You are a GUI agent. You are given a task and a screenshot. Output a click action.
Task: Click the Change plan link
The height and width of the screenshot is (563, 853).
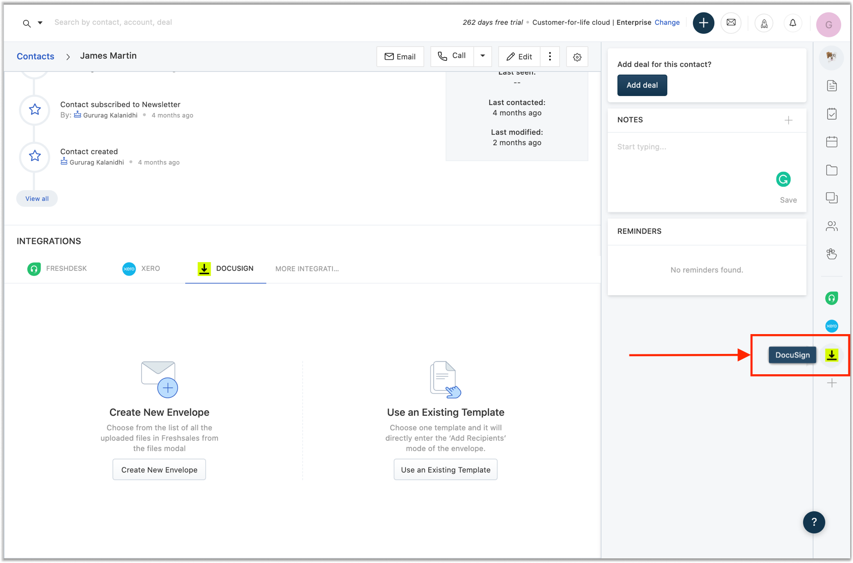[x=667, y=22]
